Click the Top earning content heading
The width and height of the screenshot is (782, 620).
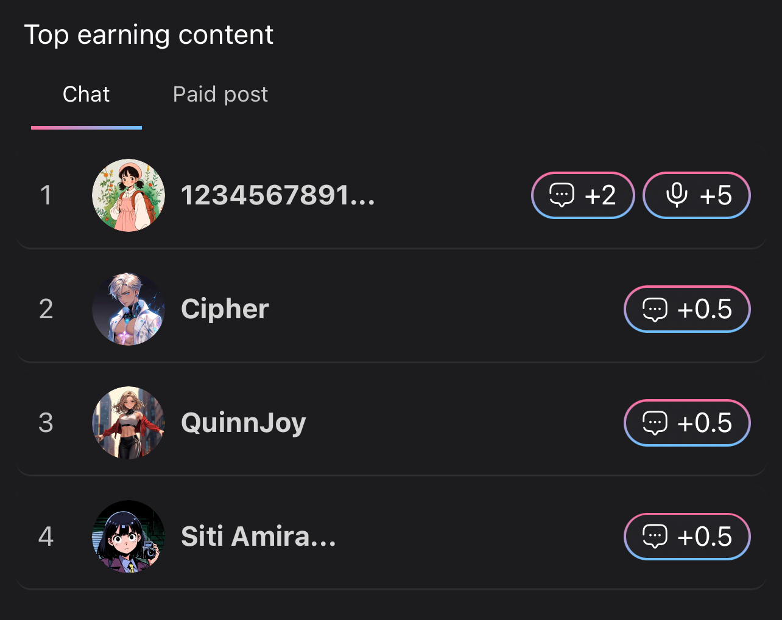pyautogui.click(x=149, y=35)
